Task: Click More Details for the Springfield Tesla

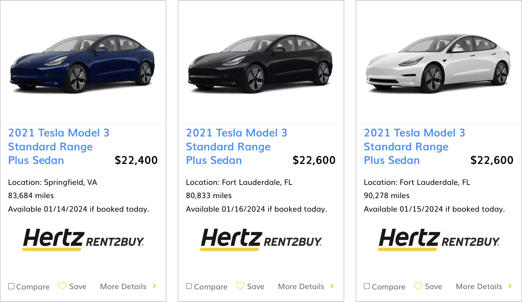Action: point(123,287)
